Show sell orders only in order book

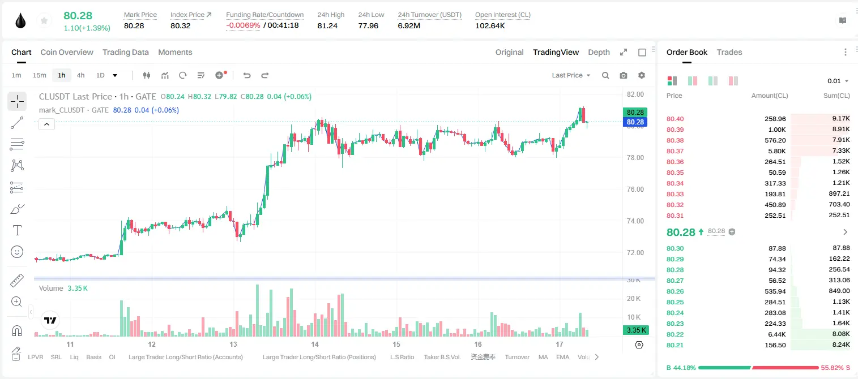733,81
